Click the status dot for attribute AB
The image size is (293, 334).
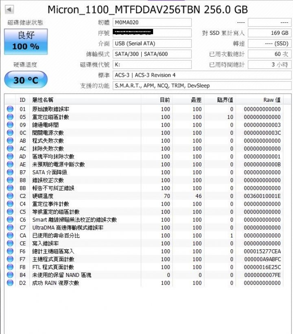(10, 141)
